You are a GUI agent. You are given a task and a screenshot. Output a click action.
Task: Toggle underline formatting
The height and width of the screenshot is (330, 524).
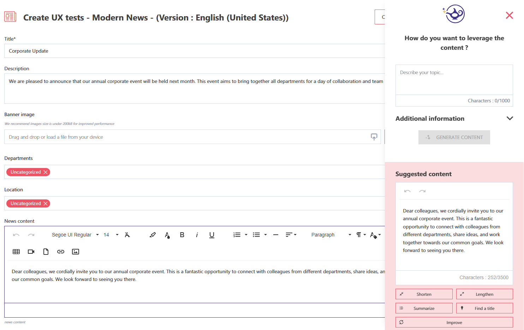(212, 235)
